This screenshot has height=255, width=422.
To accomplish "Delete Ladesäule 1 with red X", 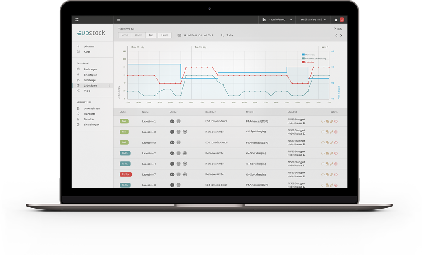I will 336,121.
